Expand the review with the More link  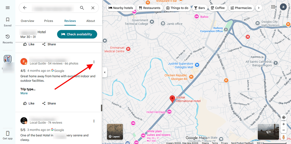click(x=24, y=93)
